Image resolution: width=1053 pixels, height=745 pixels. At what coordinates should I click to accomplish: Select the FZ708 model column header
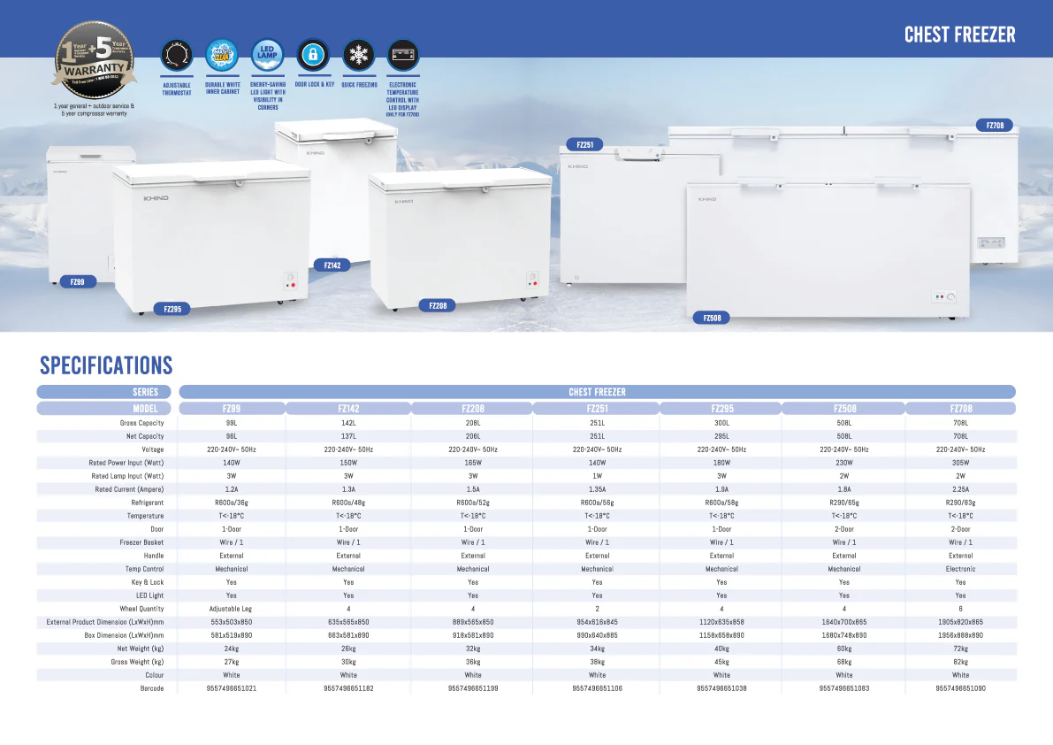tap(961, 409)
